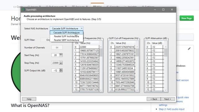Select cell 5795.75192871238 in channel 12 row
The image size is (199, 112).
click(x=89, y=89)
